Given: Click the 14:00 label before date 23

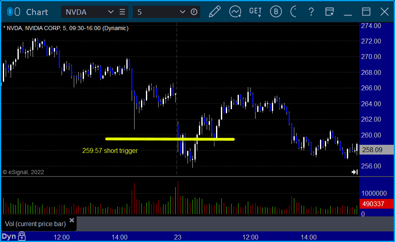Looking at the screenshot, I should (x=120, y=237).
